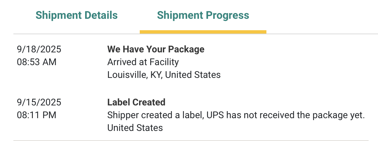Click the Shipper created a label description
The width and height of the screenshot is (378, 141).
[x=236, y=115]
